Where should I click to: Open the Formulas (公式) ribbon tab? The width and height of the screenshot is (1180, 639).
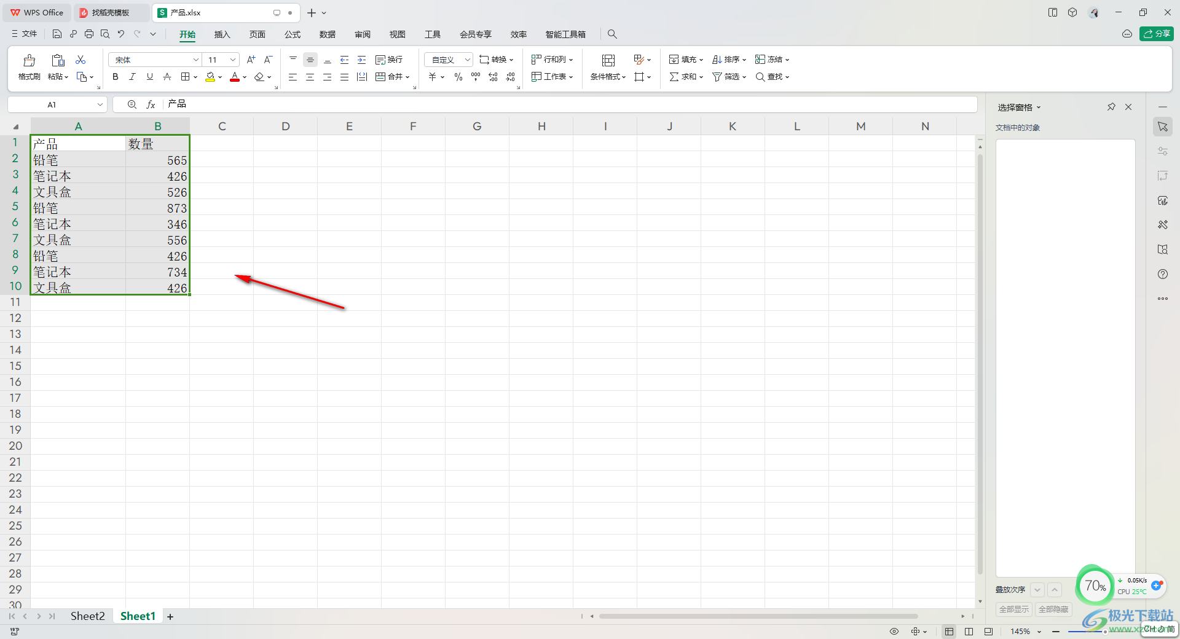click(x=293, y=34)
